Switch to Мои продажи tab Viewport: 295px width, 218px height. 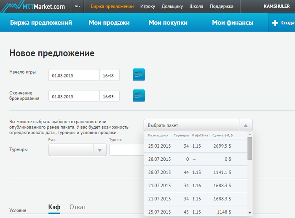(x=109, y=23)
